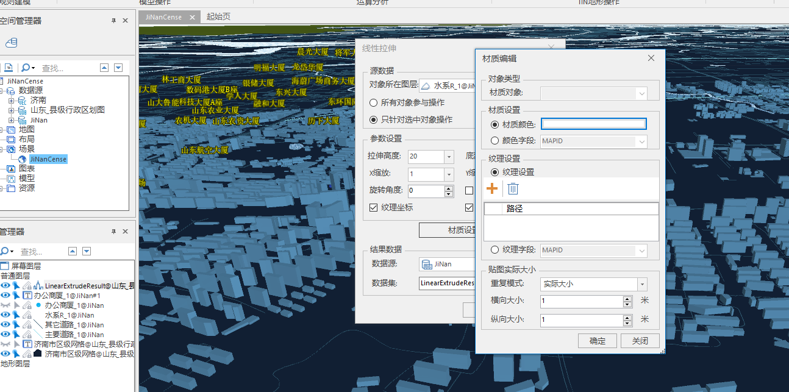789x392 pixels.
Task: Switch to the 起始页 tab
Action: (x=219, y=17)
